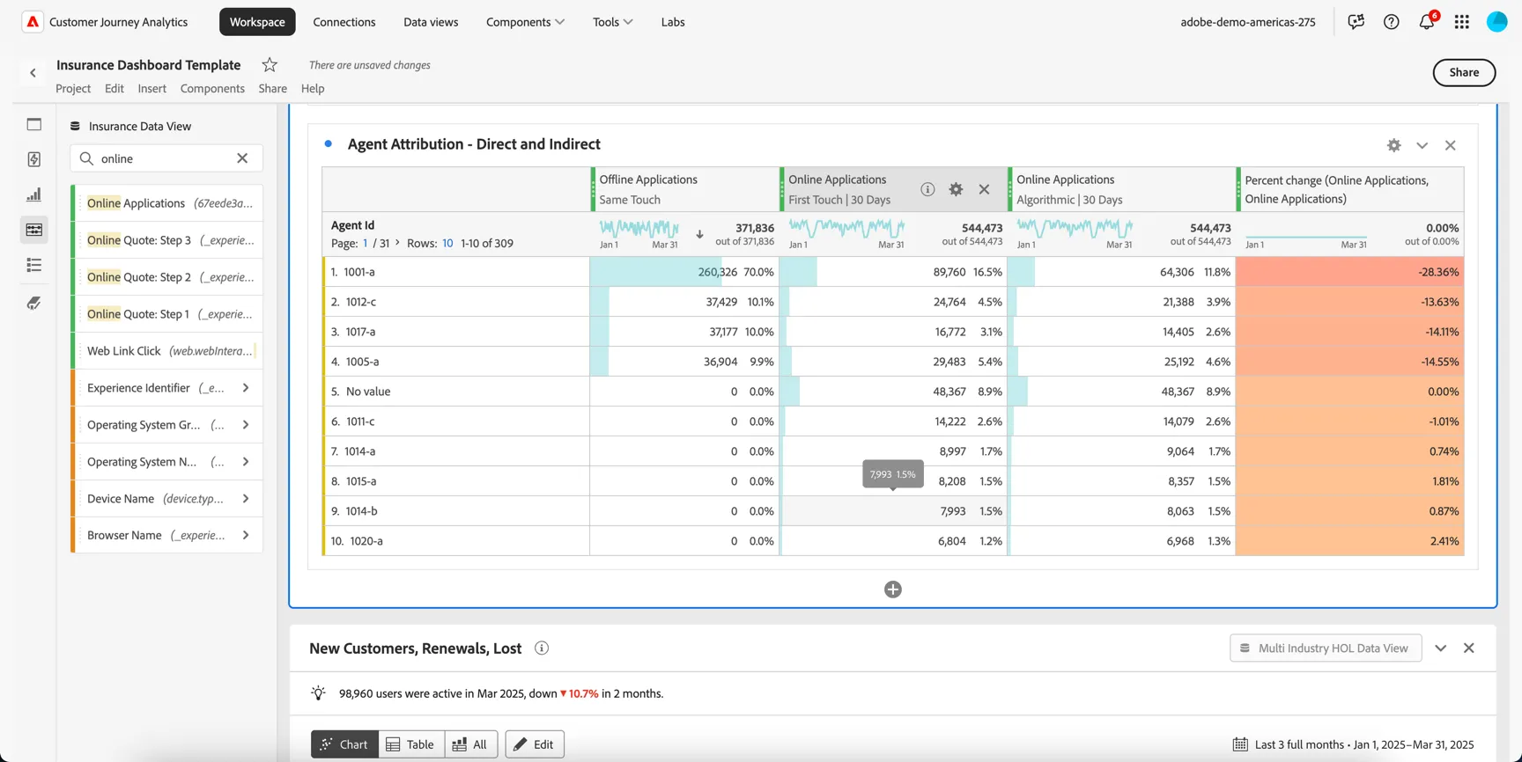Expand the Experience Identifier dimension
The image size is (1522, 762).
246,388
